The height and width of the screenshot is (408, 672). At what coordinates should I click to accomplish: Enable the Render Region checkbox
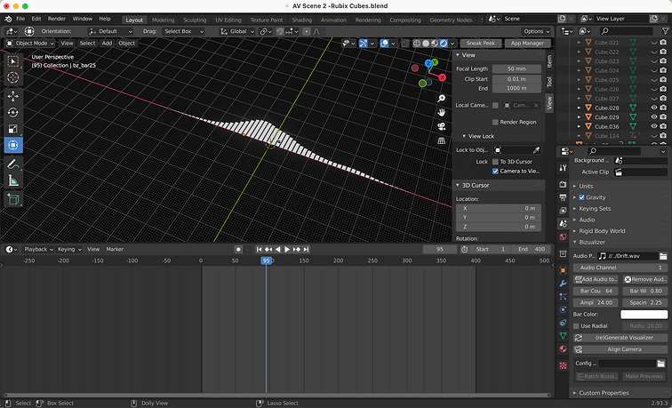coord(495,122)
